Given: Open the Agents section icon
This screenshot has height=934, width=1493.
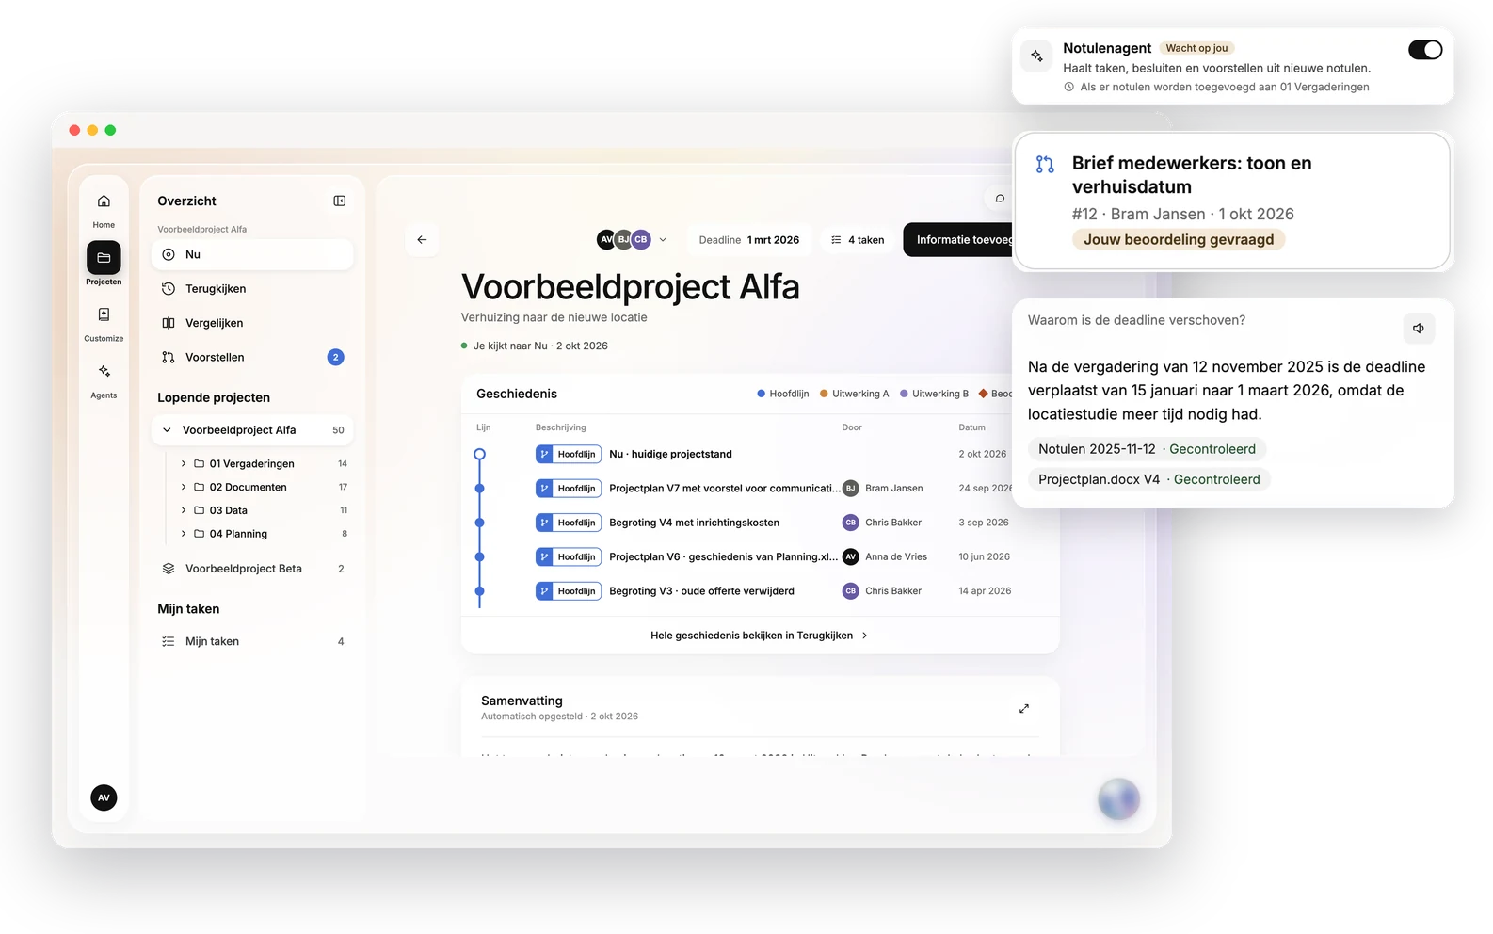Looking at the screenshot, I should pyautogui.click(x=104, y=371).
